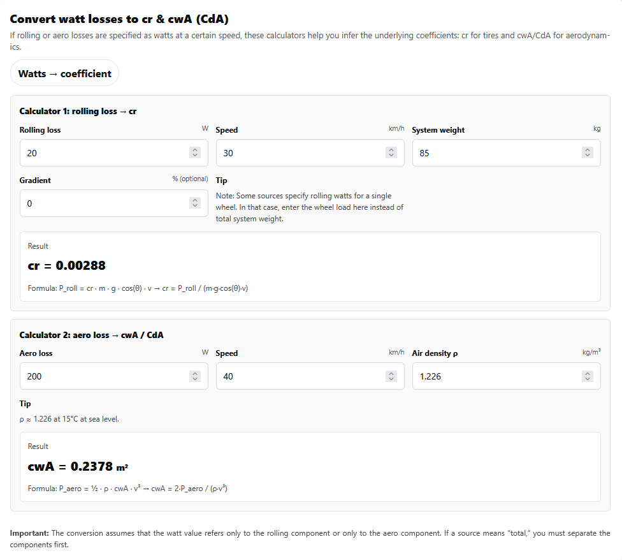The image size is (622, 560).
Task: Decrease Calculator 2 Speed using stepper down arrow
Action: (x=391, y=379)
